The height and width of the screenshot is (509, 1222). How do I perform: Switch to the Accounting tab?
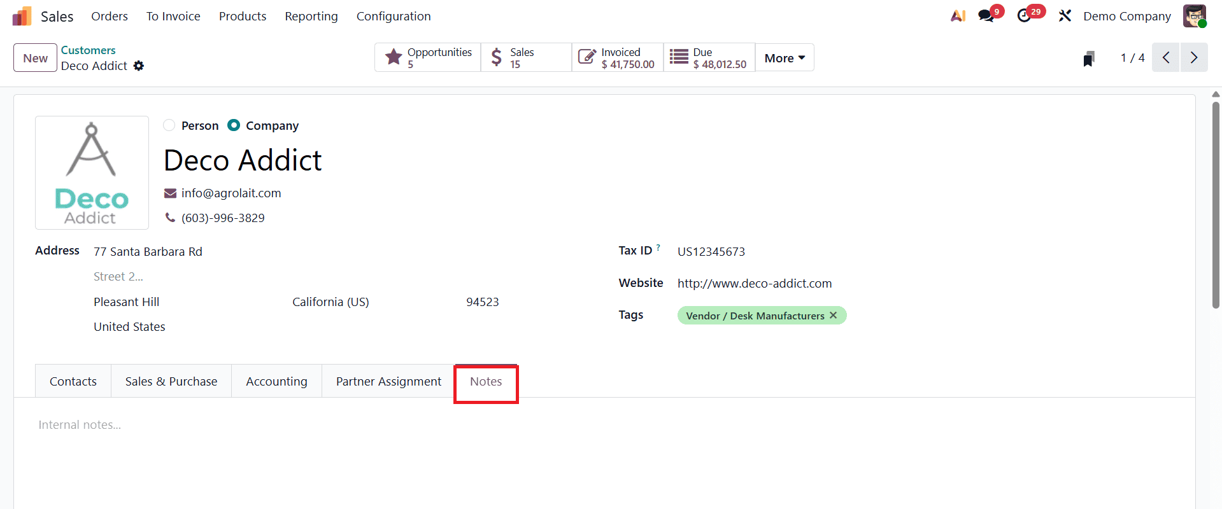[276, 381]
